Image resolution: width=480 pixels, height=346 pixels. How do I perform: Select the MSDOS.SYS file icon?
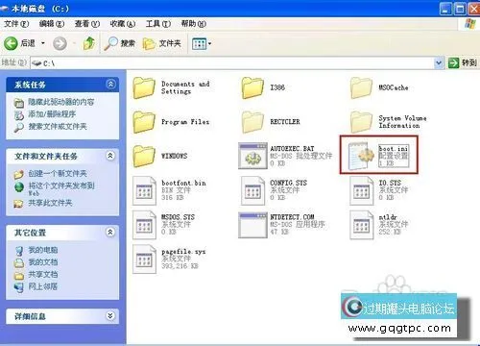pyautogui.click(x=144, y=225)
